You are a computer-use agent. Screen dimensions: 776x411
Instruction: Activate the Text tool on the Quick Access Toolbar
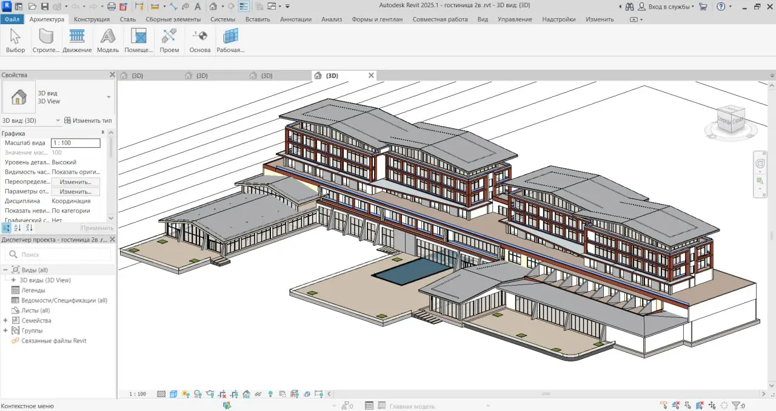[x=197, y=6]
